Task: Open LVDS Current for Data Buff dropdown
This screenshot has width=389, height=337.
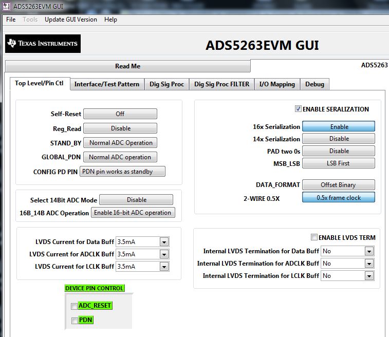Action: [164, 242]
